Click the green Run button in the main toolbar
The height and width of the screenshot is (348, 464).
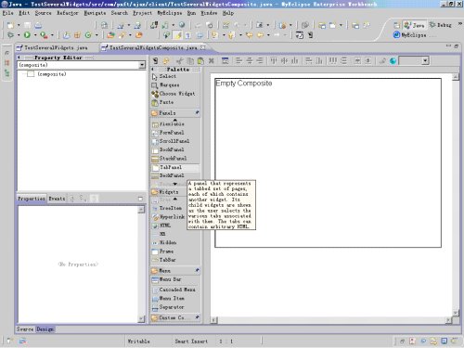click(27, 35)
